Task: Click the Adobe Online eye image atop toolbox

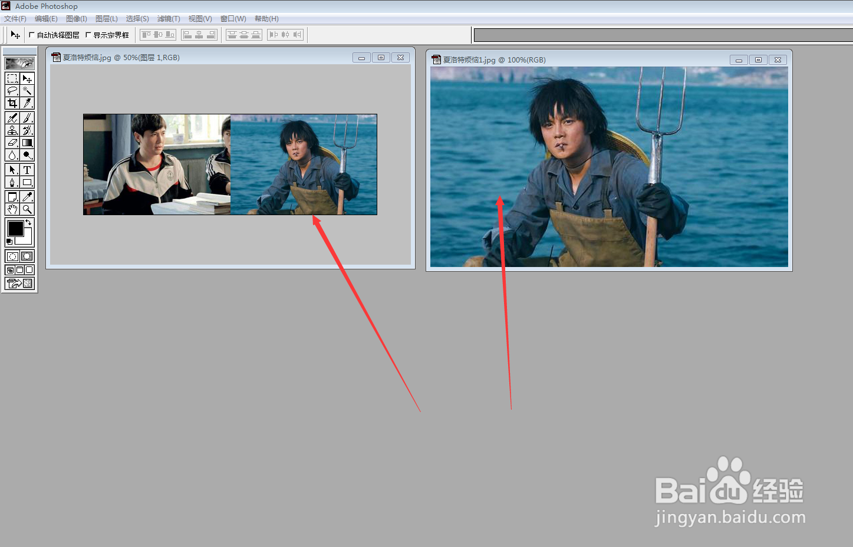Action: pos(19,63)
